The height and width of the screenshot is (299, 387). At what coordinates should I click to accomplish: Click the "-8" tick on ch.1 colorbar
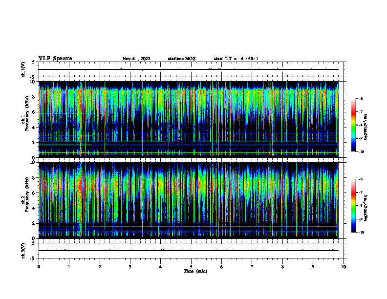coord(361,125)
